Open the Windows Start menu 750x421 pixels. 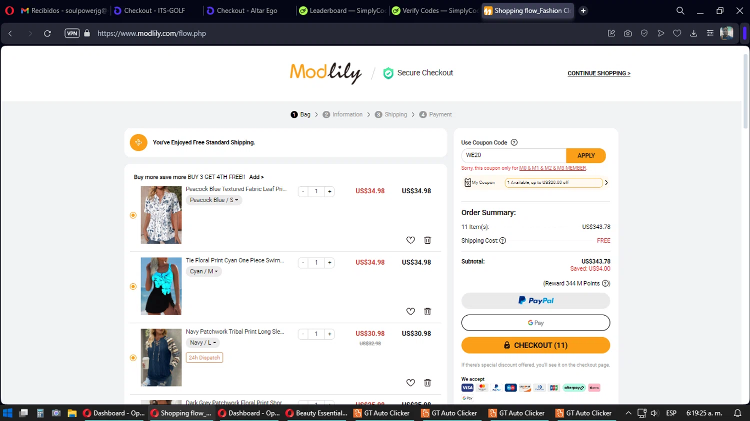tap(7, 413)
